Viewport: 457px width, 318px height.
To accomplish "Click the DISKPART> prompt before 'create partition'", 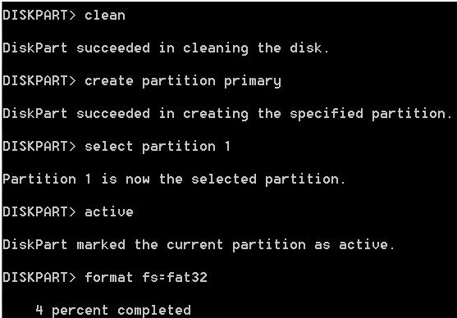I will pos(39,80).
